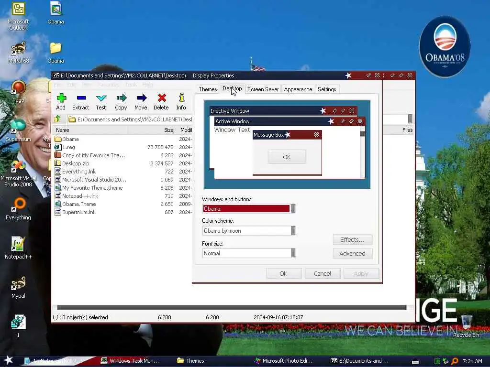
Task: Open the Color scheme dropdown
Action: pos(293,231)
